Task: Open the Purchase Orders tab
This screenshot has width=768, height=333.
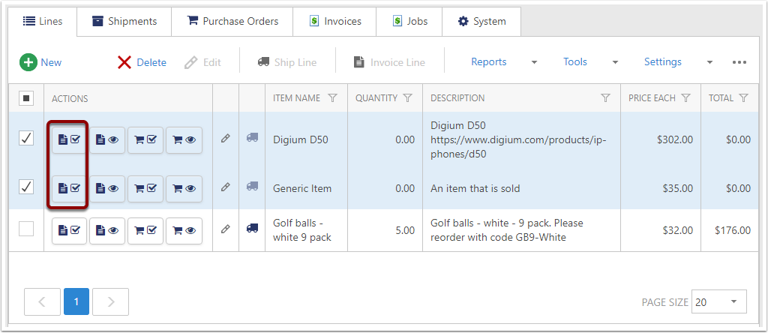Action: [232, 21]
